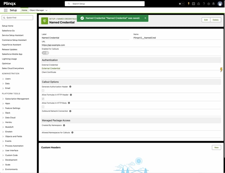This screenshot has height=173, width=225.
Task: Click the info icon beside Generate Authorization Header
Action: [70, 87]
